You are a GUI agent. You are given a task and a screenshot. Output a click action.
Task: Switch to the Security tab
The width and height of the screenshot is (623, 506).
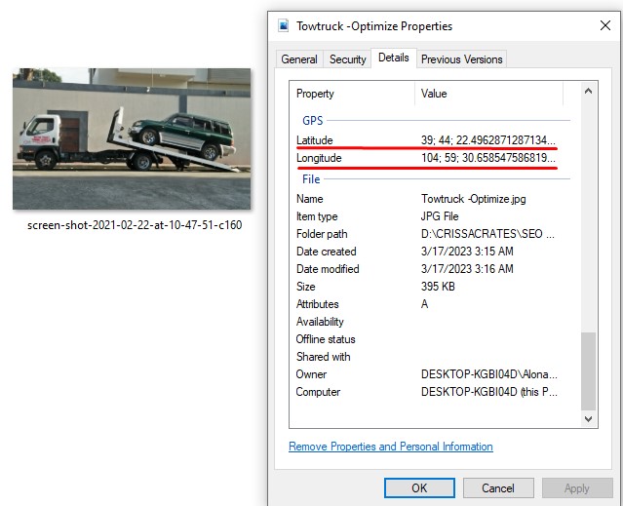click(x=347, y=59)
